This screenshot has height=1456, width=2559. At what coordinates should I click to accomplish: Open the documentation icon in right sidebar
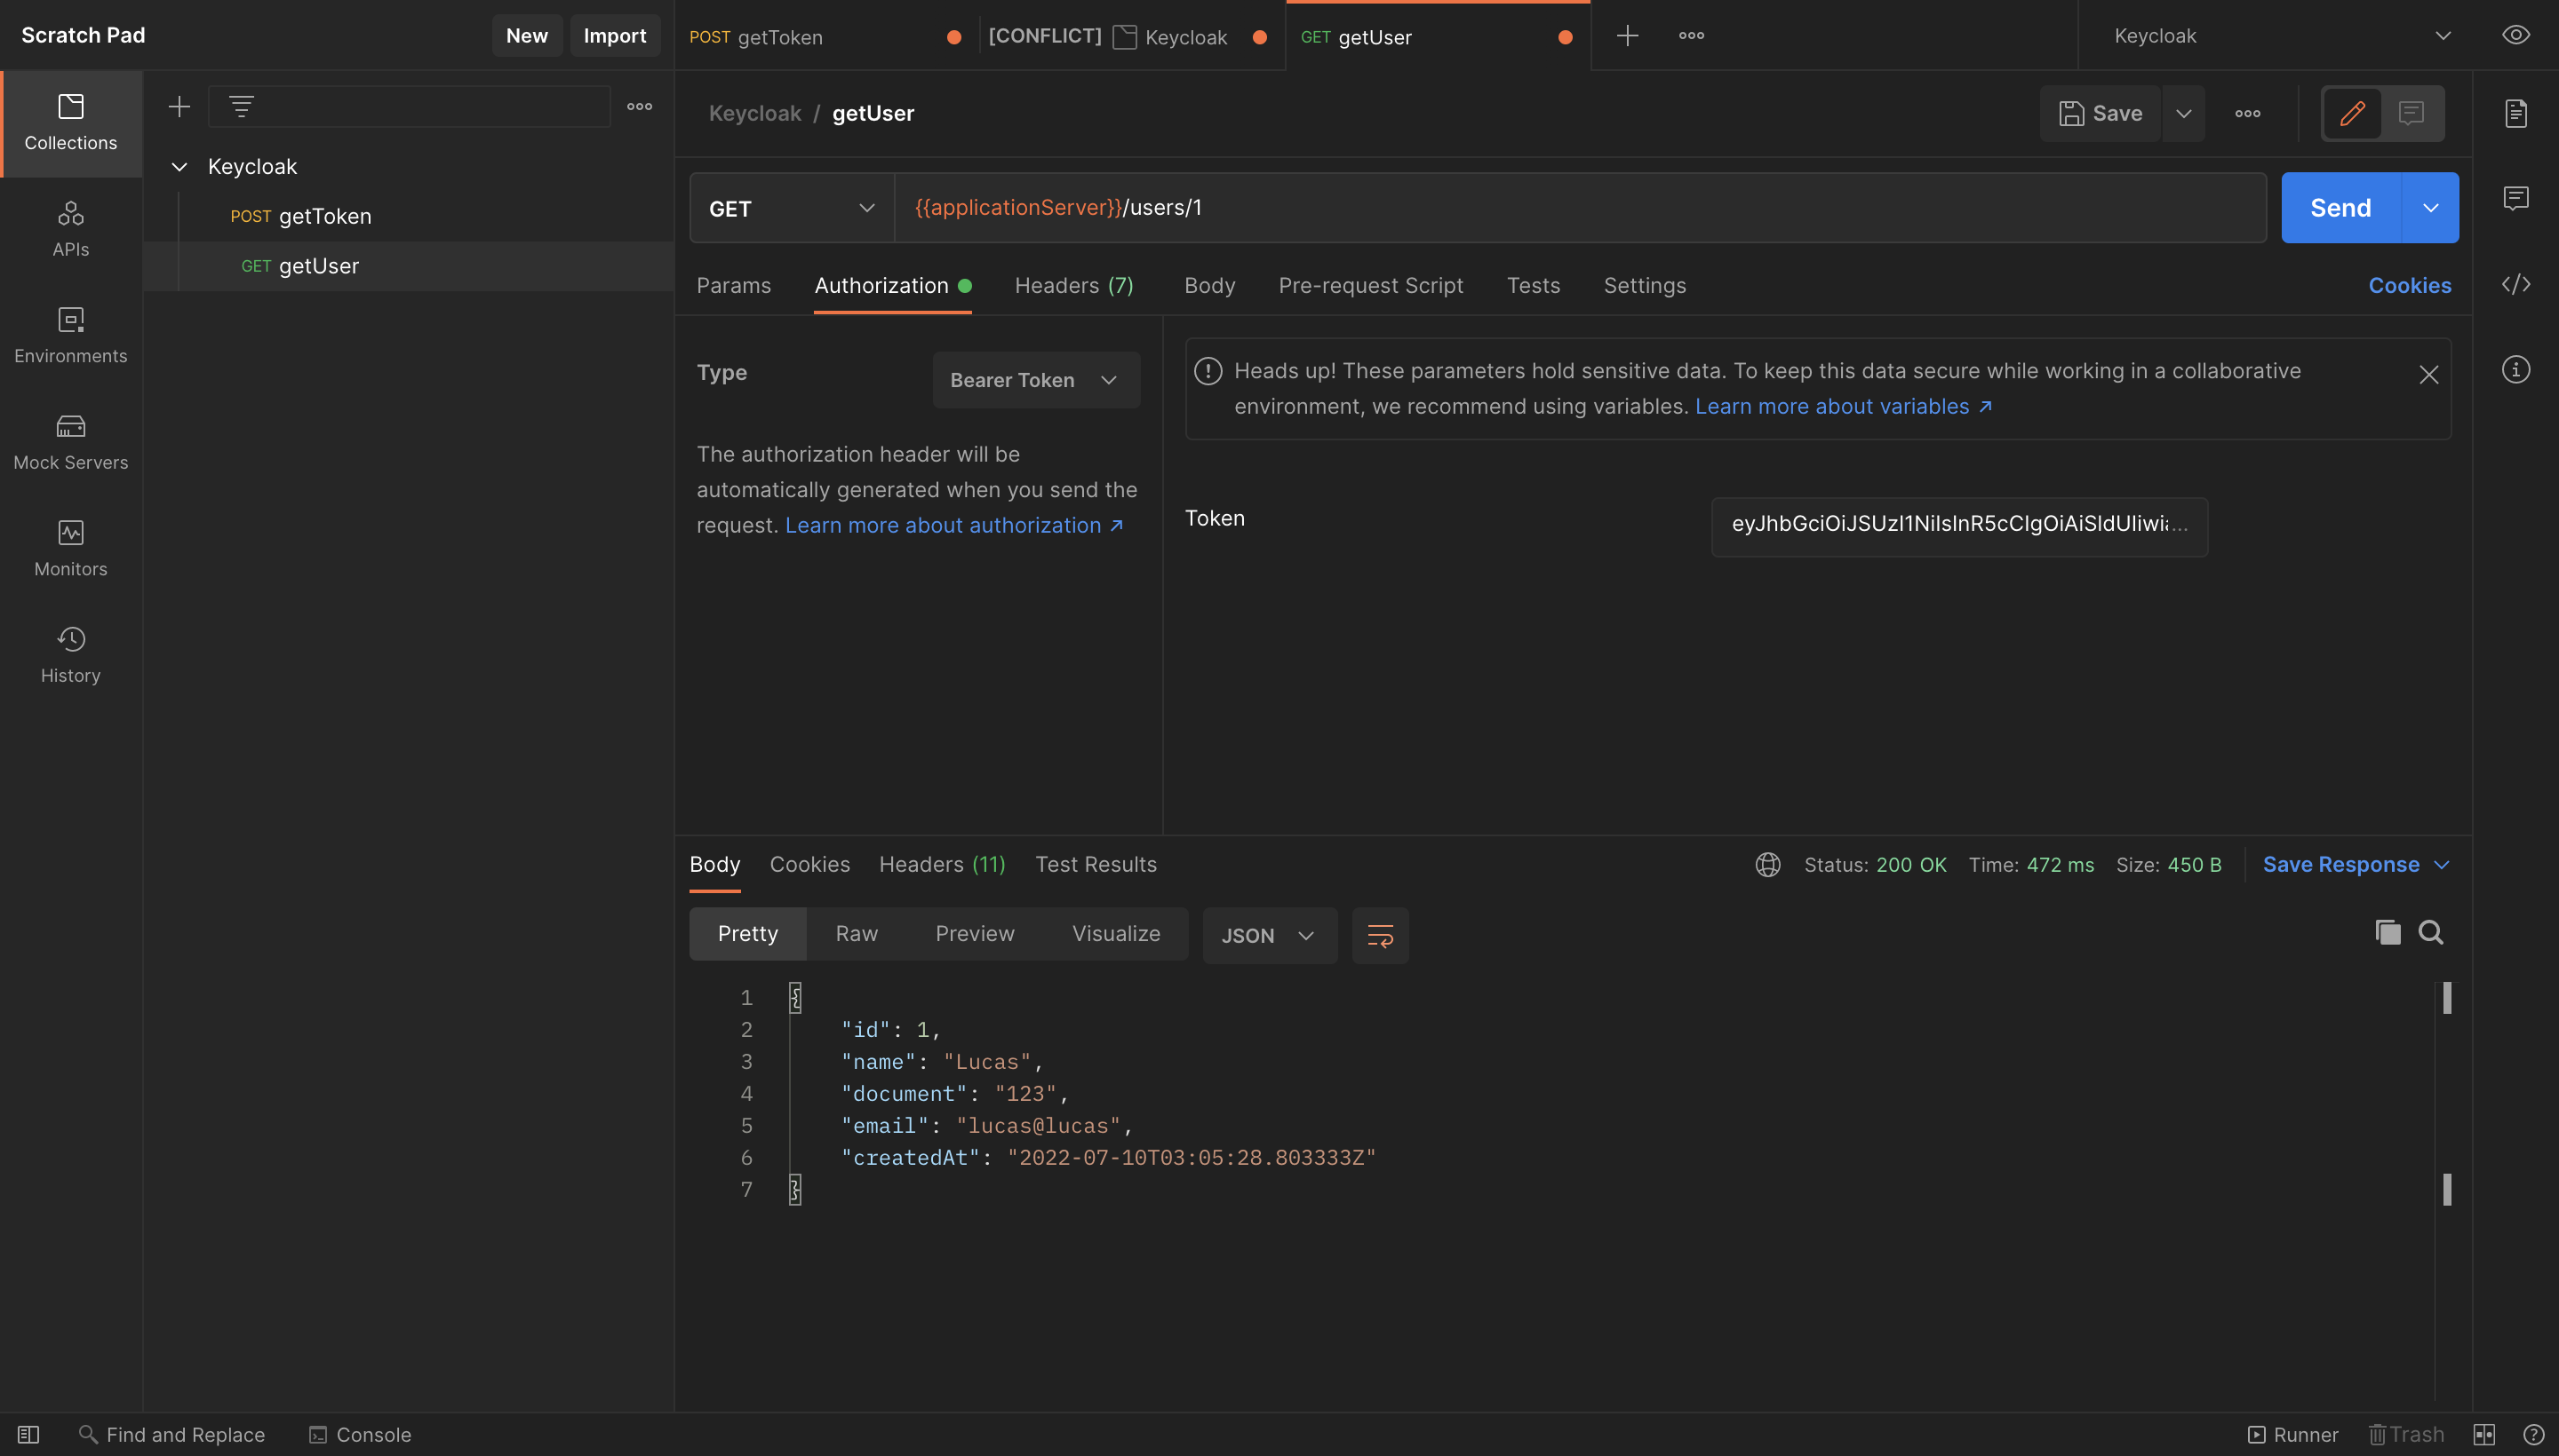pyautogui.click(x=2515, y=113)
